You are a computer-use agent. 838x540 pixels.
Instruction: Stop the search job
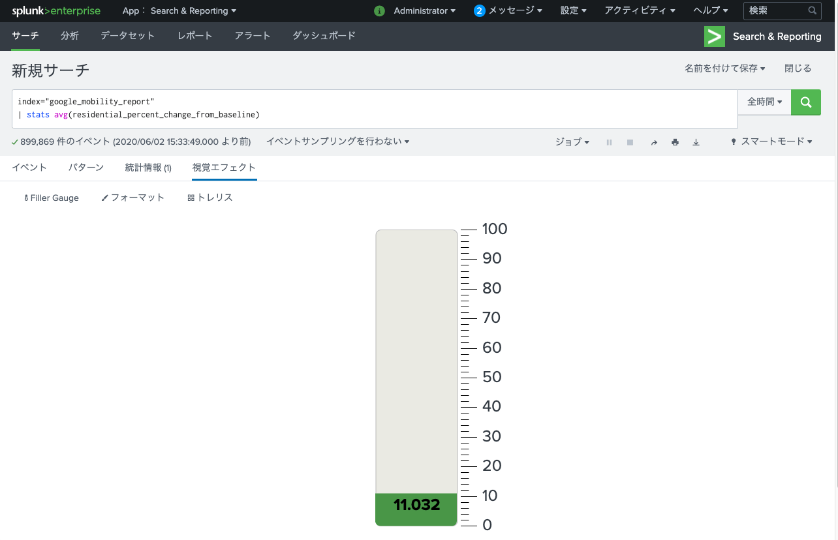click(630, 142)
